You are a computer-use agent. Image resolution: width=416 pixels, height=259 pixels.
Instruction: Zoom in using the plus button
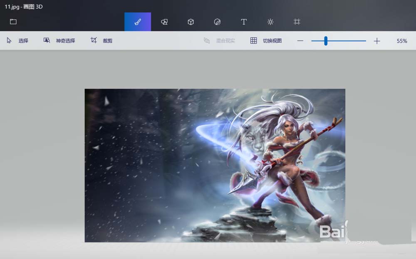(377, 41)
